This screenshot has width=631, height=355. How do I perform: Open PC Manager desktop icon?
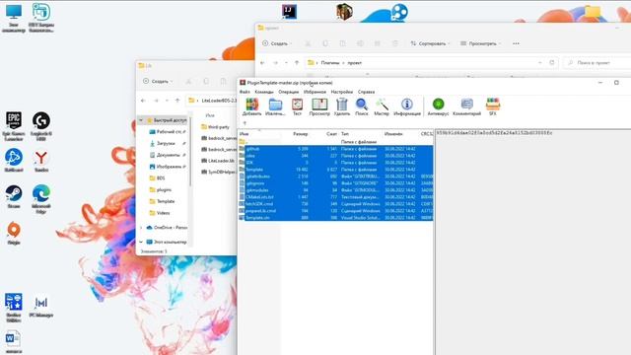tap(41, 307)
